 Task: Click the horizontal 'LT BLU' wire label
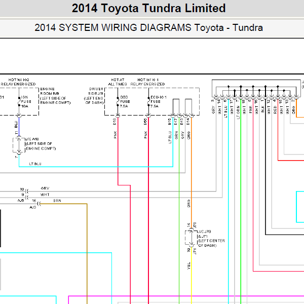click(35, 164)
